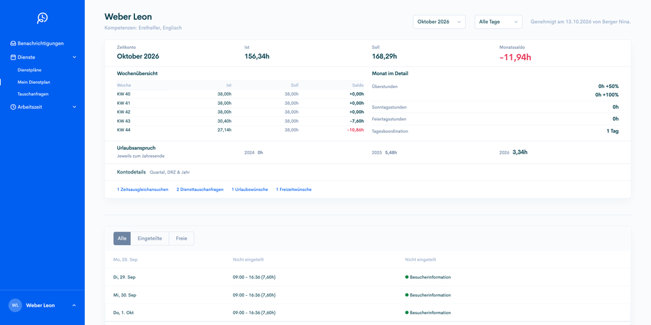The width and height of the screenshot is (651, 325).
Task: Click the 27,14h Ist value
Action: 224,130
